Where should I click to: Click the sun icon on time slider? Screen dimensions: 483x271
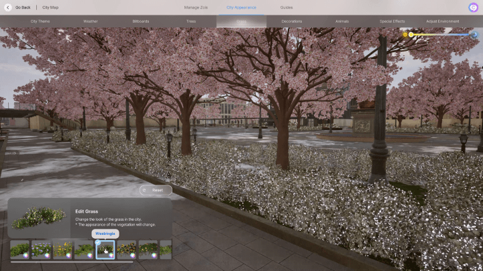point(406,34)
